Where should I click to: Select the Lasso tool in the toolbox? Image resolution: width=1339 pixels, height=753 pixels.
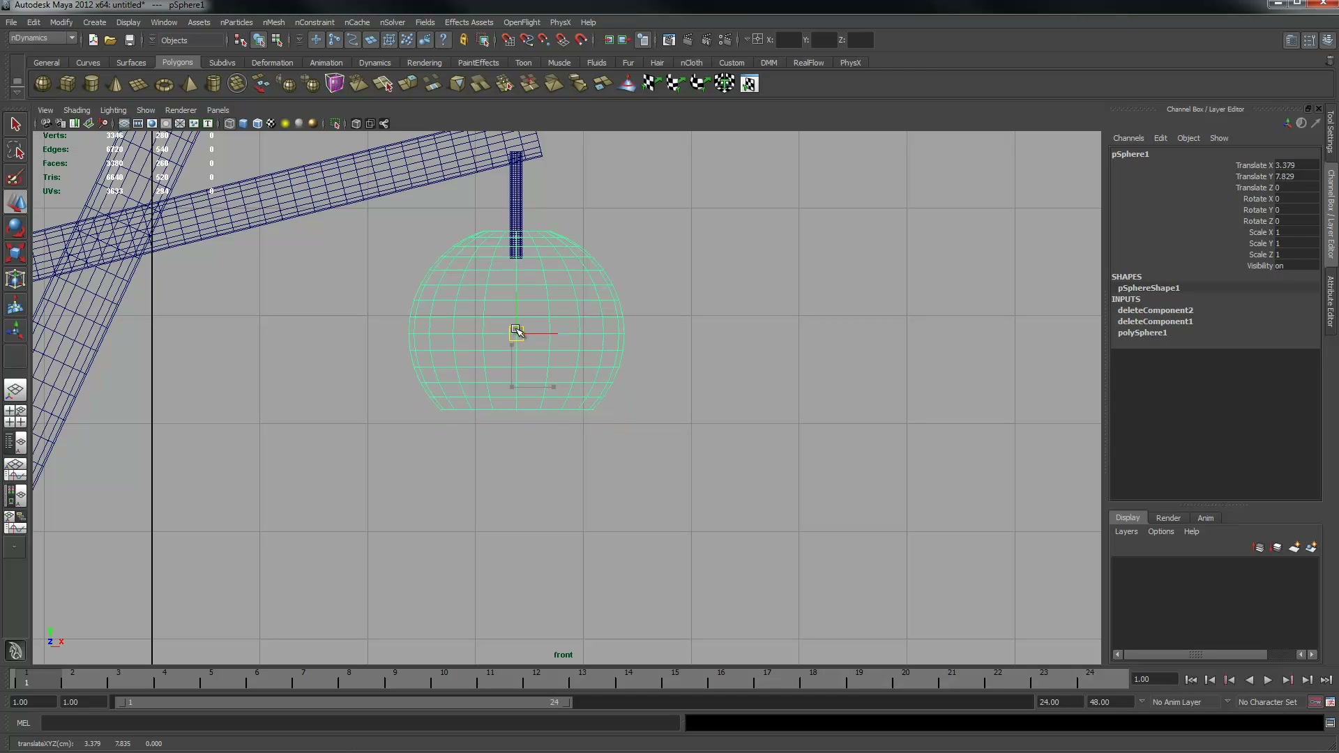pyautogui.click(x=15, y=151)
